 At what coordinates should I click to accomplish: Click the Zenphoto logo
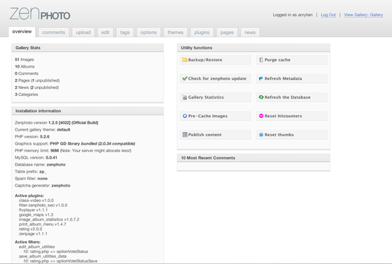[x=40, y=14]
